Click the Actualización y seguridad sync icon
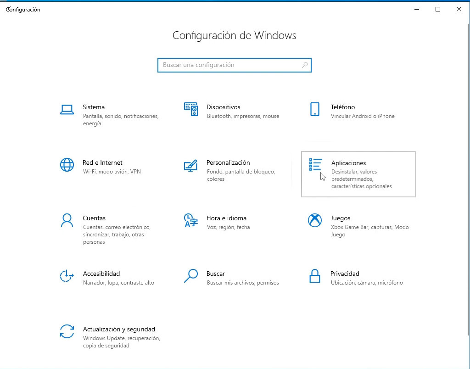This screenshot has width=470, height=369. coord(67,331)
